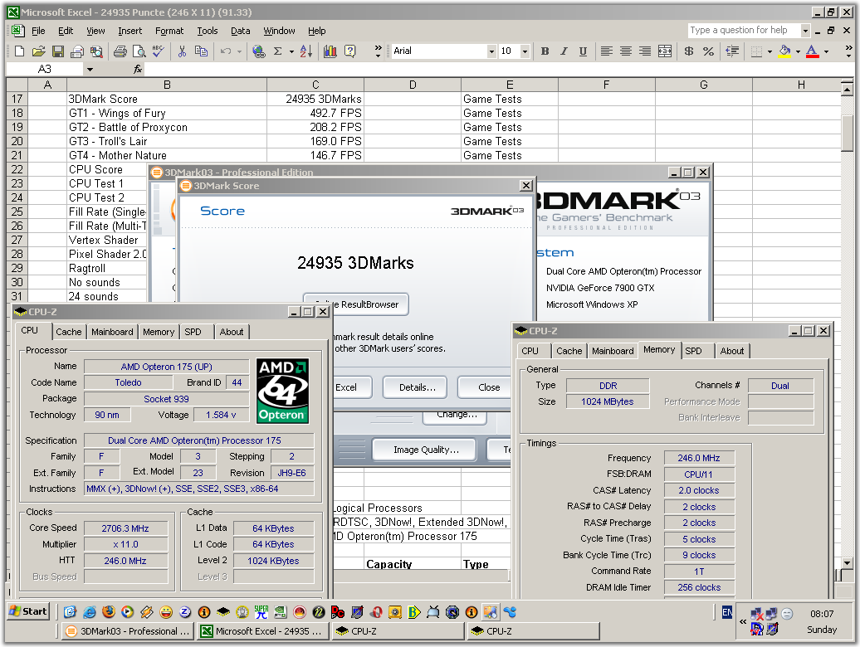Expand the AutoSum dropdown arrow
Screen dimensions: 860x647
pos(291,51)
